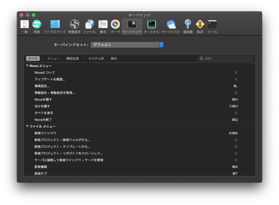
Task: Set empty shortcut for 新規フォルダから
Action: [x=236, y=140]
